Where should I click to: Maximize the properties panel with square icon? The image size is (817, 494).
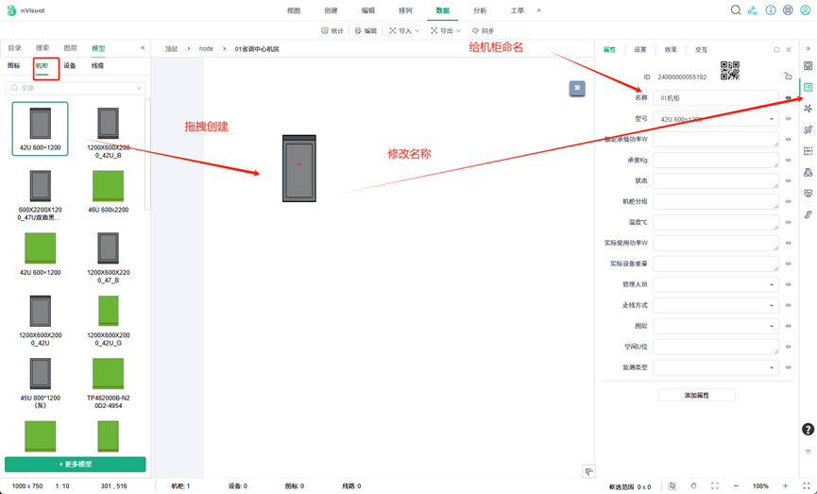point(776,49)
